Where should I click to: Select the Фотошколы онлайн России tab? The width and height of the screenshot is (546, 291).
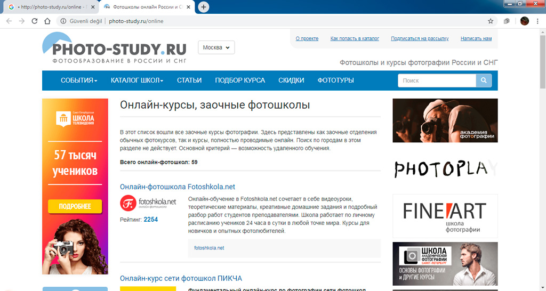click(x=147, y=7)
